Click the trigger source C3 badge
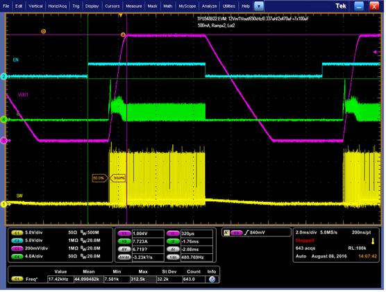The width and height of the screenshot is (386, 292). (236, 233)
